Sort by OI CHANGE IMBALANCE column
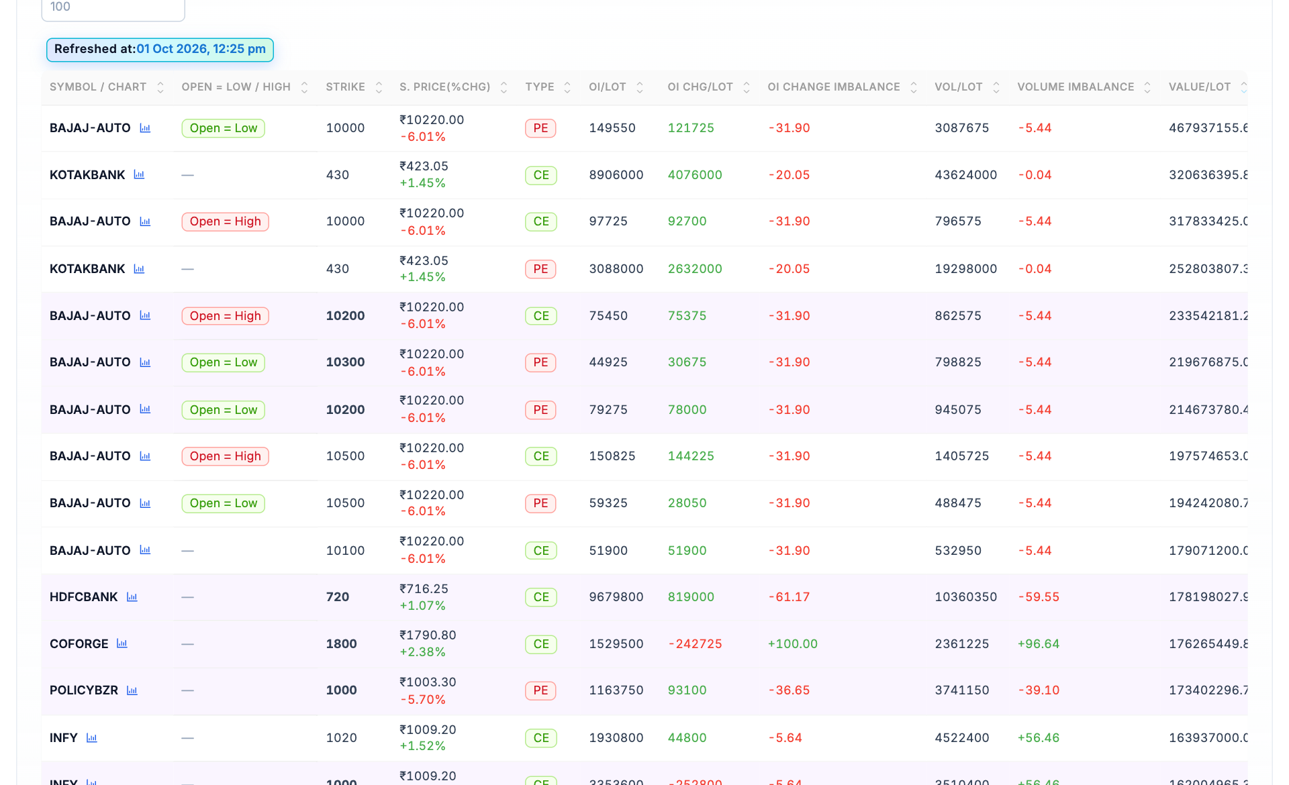This screenshot has height=785, width=1289. pyautogui.click(x=914, y=87)
